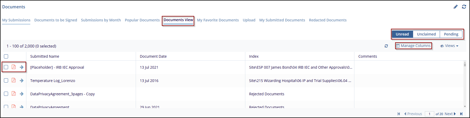The height and width of the screenshot is (118, 470).
Task: Switch to the Unclaimed filter
Action: point(426,34)
